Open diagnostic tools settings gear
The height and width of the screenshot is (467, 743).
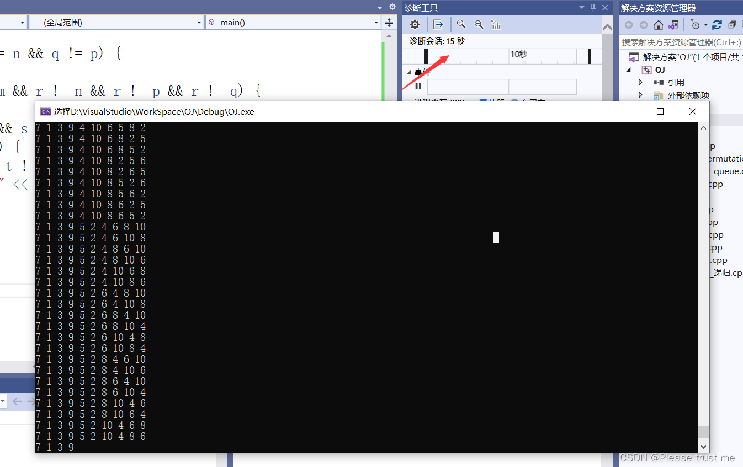[x=415, y=24]
